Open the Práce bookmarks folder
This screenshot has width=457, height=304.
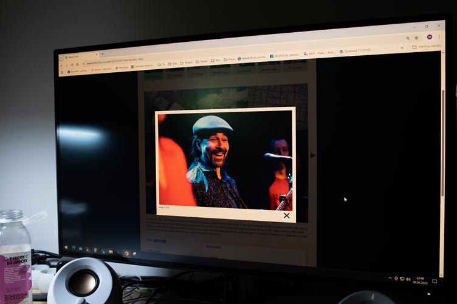click(x=229, y=59)
